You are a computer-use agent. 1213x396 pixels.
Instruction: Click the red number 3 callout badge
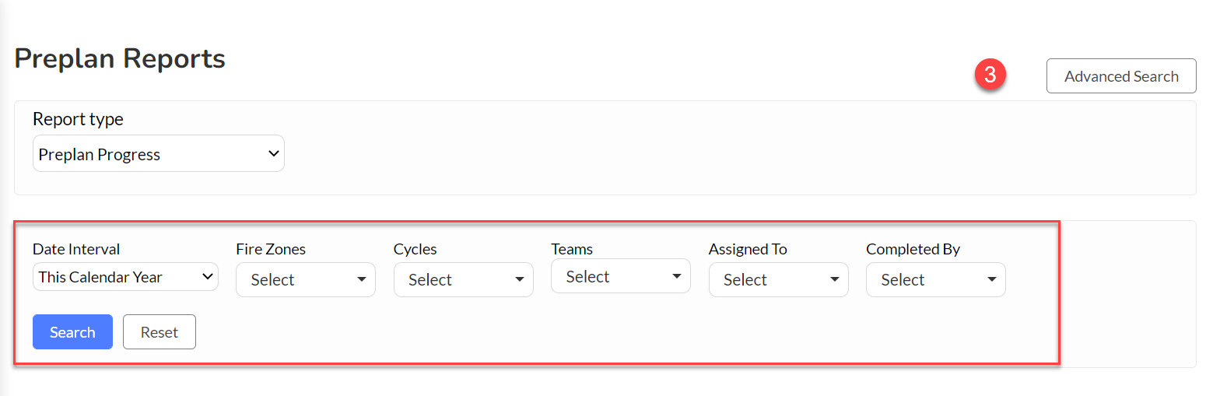[990, 75]
